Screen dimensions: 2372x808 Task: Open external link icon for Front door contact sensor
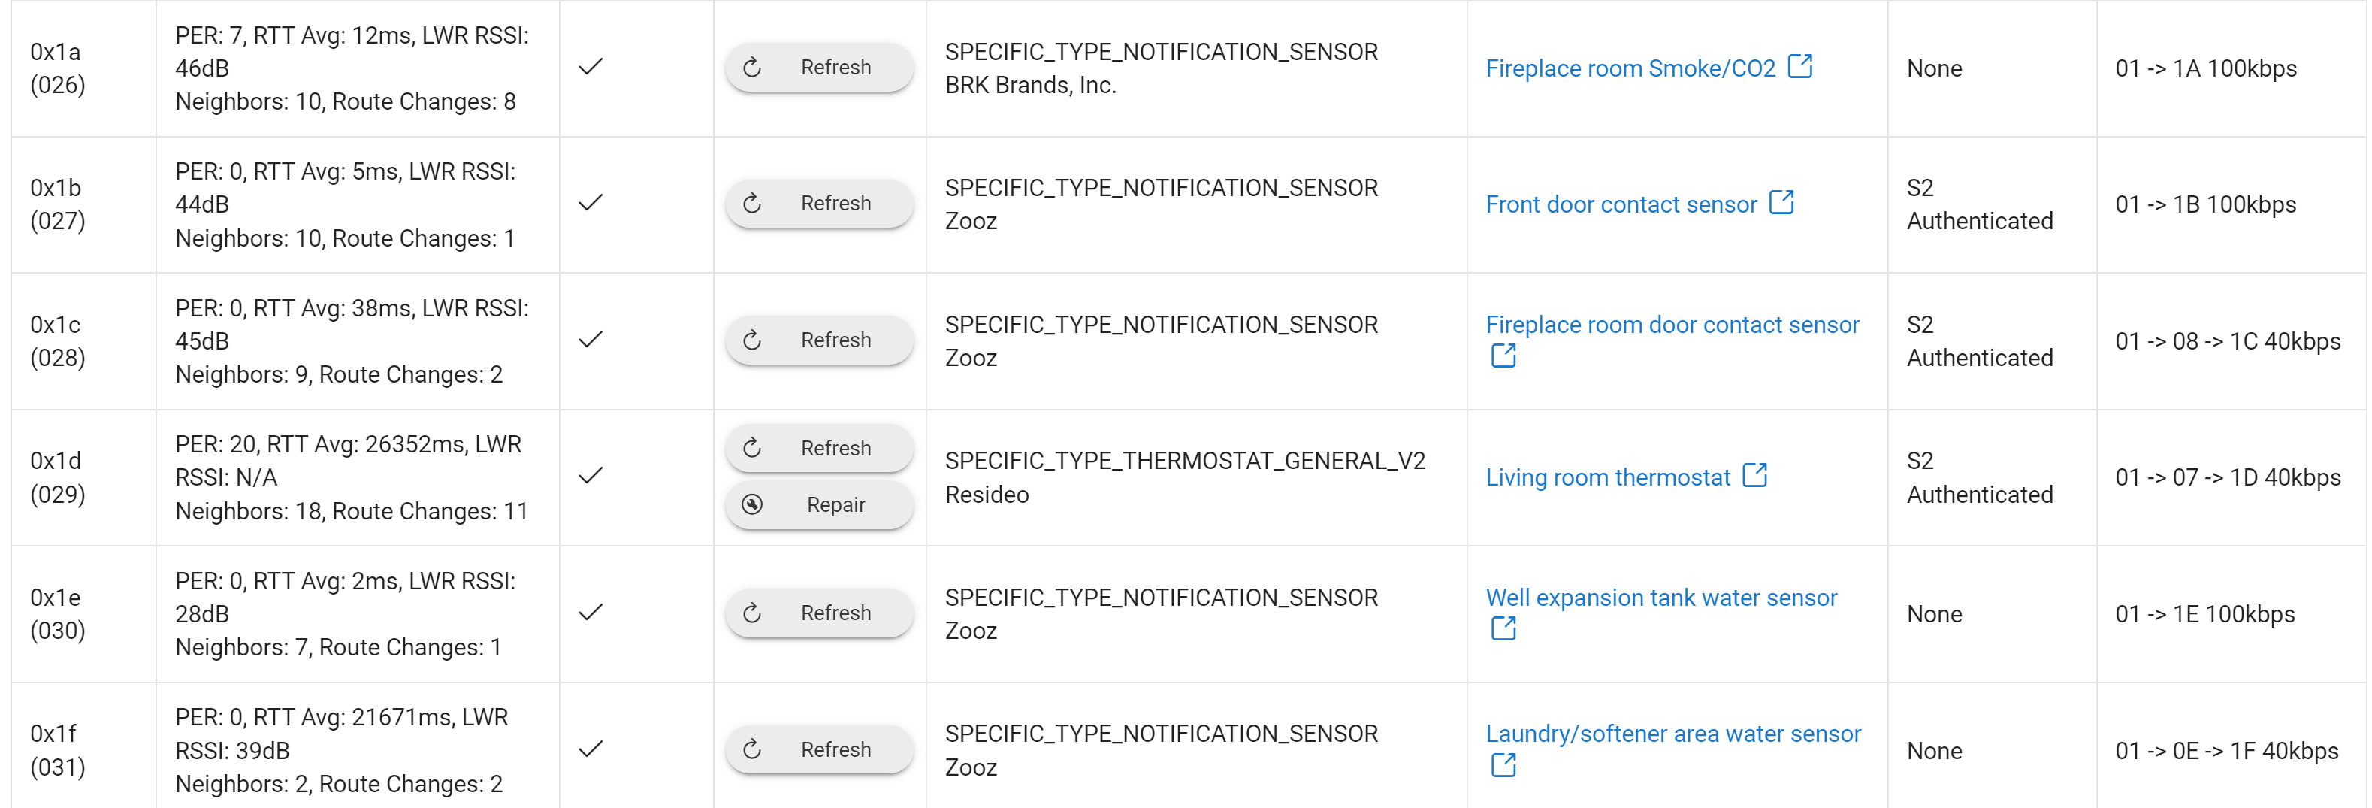pyautogui.click(x=1781, y=203)
